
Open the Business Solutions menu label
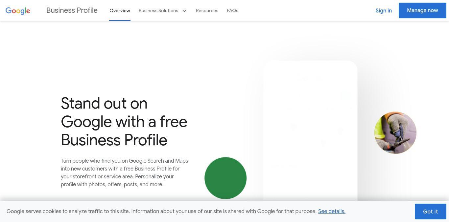tap(158, 10)
